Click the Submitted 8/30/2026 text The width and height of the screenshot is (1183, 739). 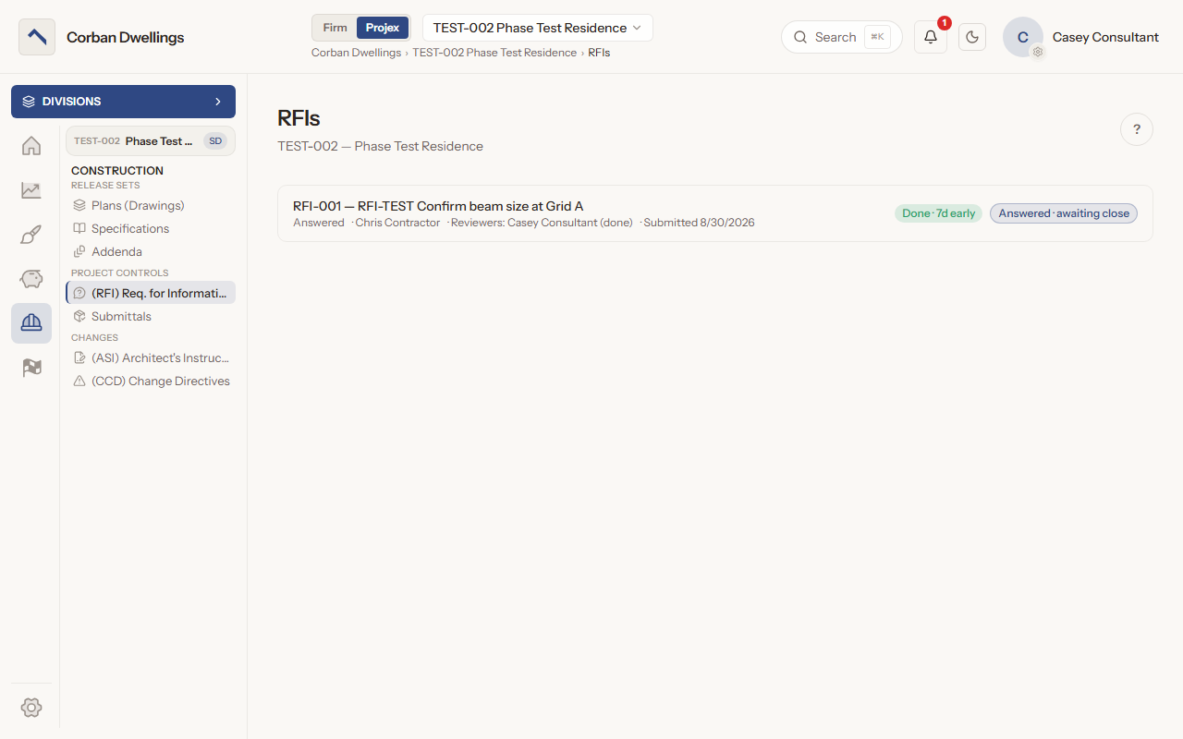pyautogui.click(x=699, y=223)
